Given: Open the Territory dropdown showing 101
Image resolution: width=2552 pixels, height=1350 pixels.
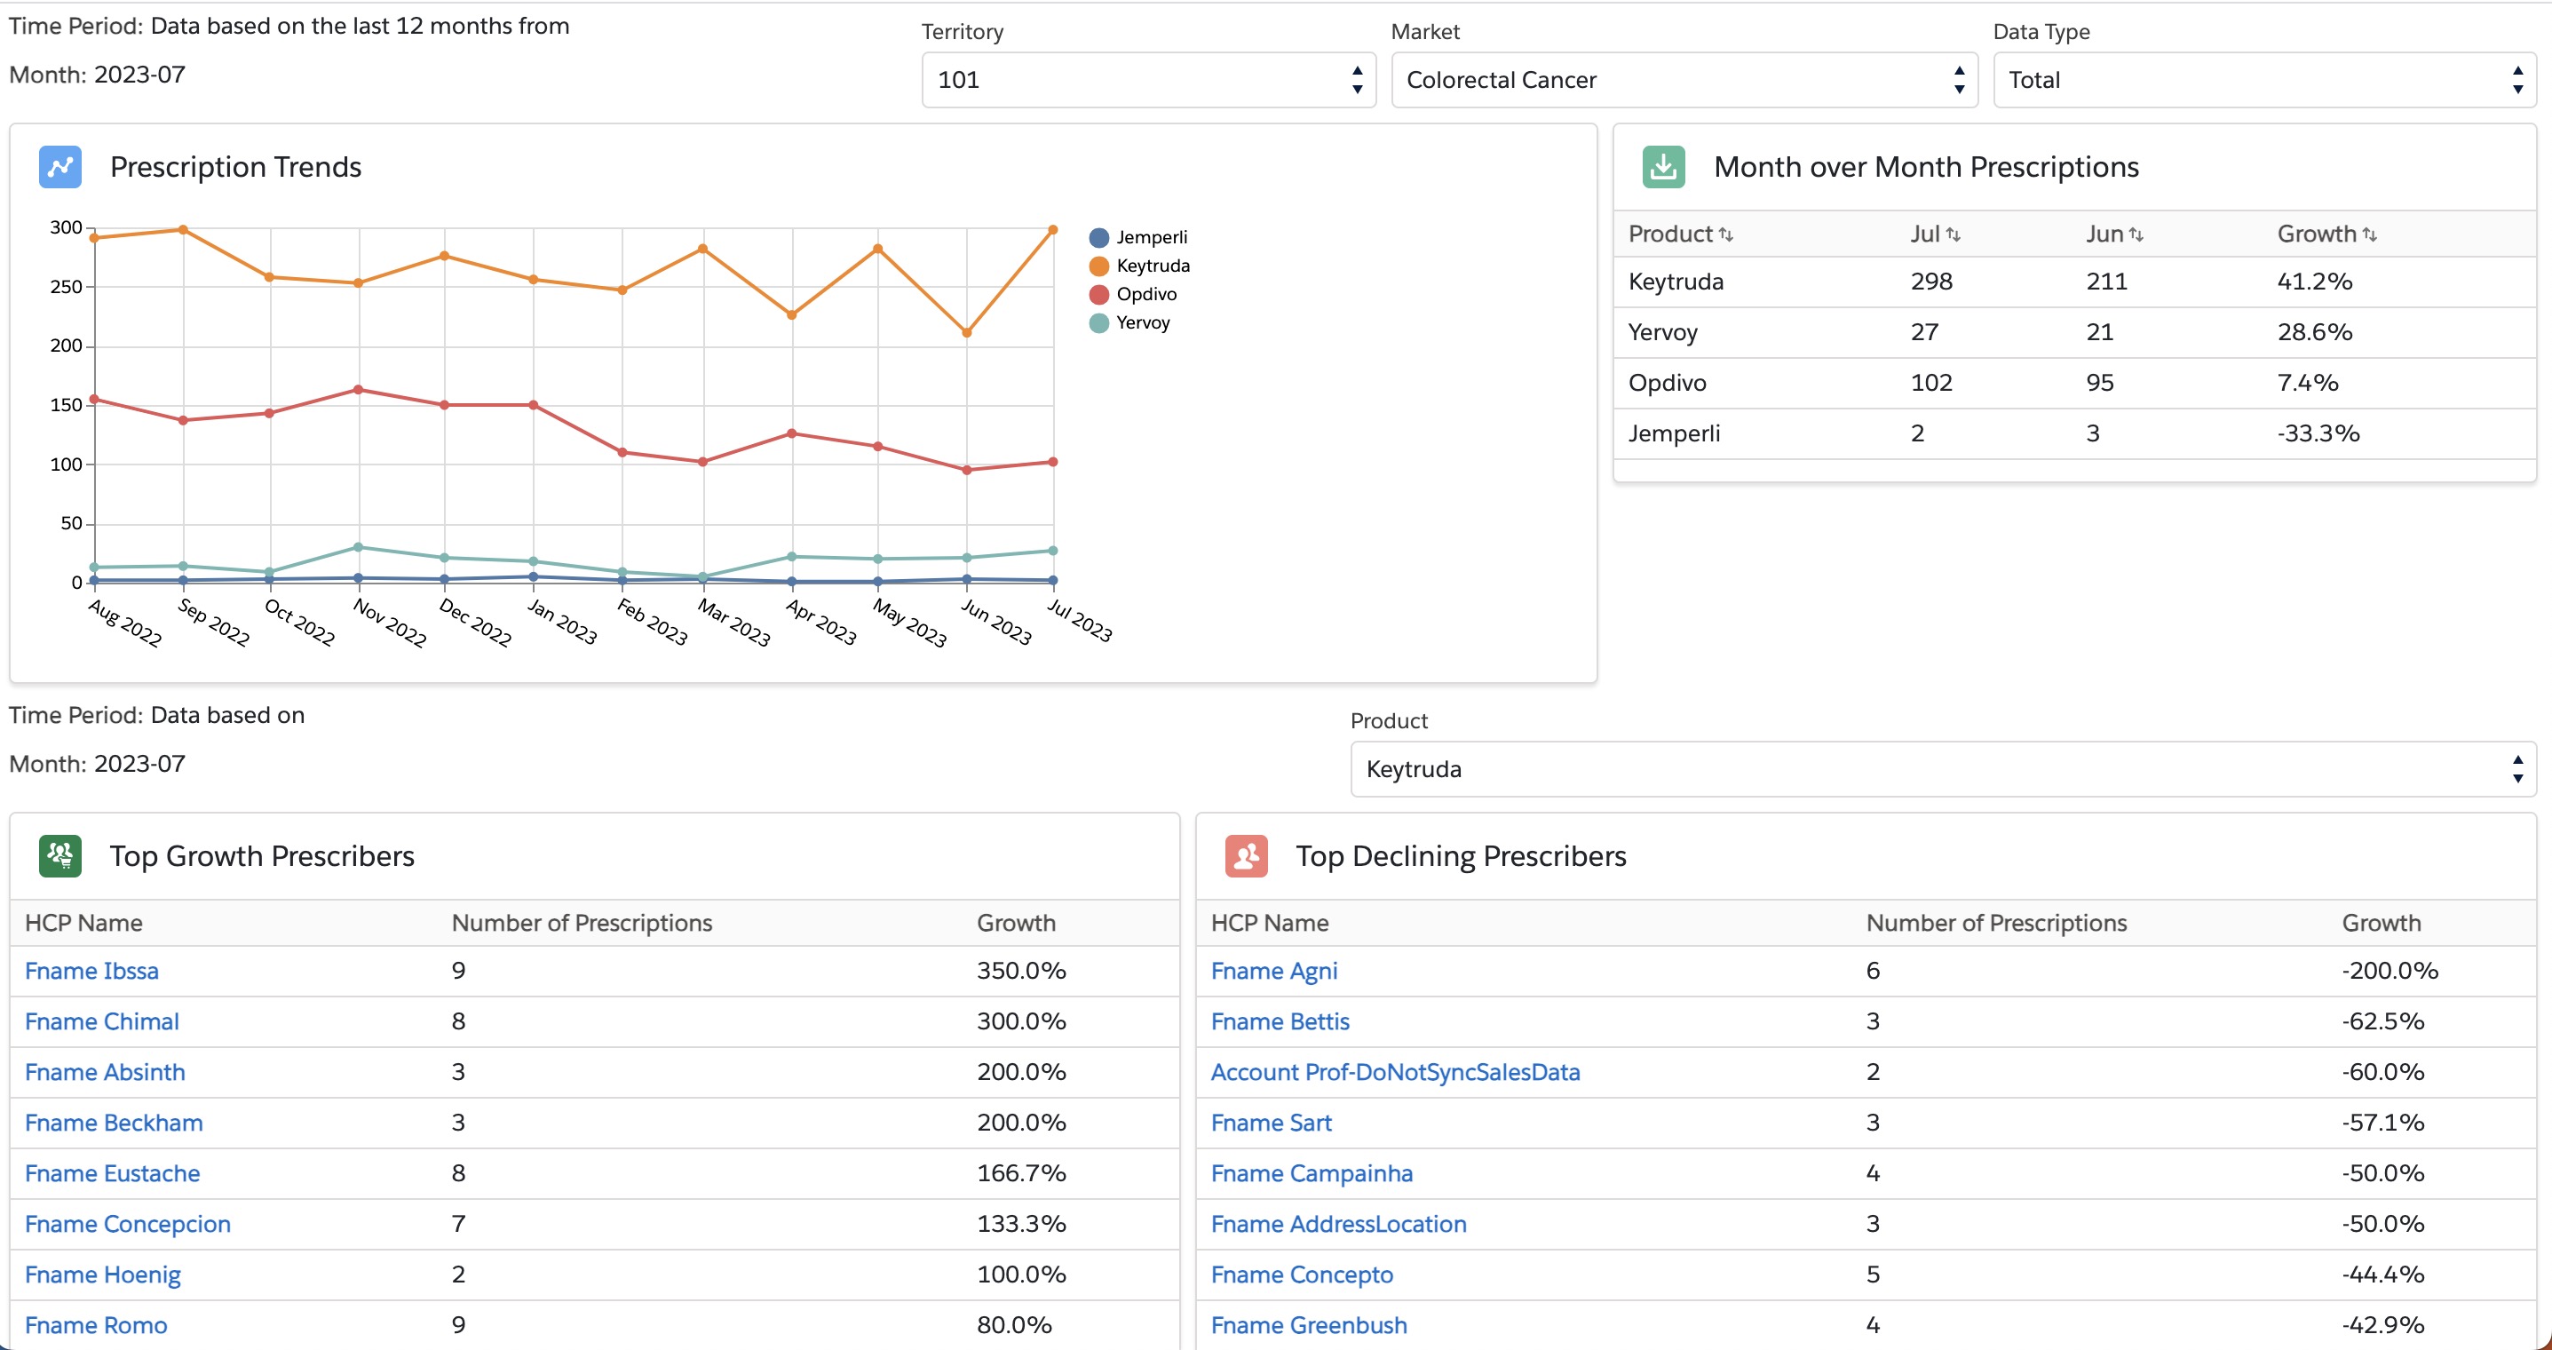Looking at the screenshot, I should [x=1148, y=80].
